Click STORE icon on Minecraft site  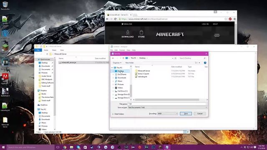click(x=141, y=34)
